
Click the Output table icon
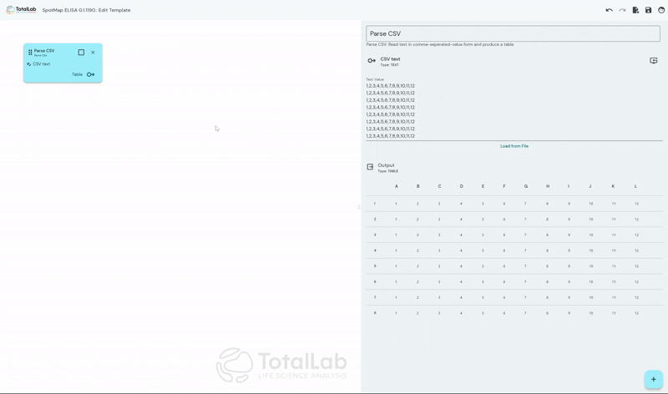pyautogui.click(x=370, y=167)
